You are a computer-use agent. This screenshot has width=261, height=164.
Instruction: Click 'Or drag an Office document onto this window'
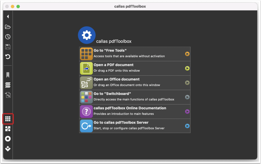(x=127, y=85)
